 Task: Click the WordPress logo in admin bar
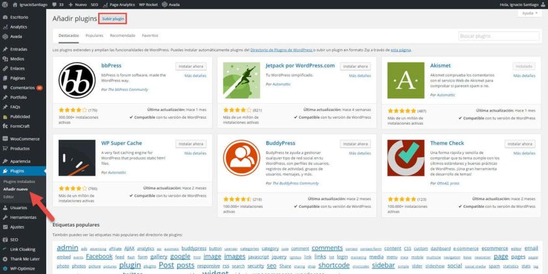coord(5,5)
